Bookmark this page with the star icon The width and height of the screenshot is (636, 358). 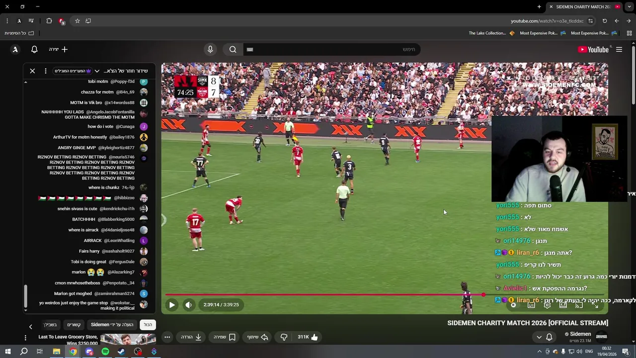click(x=77, y=21)
